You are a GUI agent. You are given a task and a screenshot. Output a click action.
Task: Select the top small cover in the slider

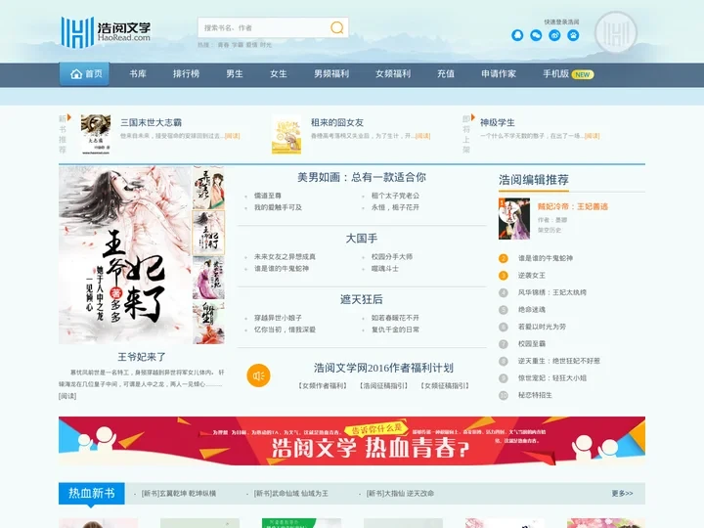[x=208, y=188]
